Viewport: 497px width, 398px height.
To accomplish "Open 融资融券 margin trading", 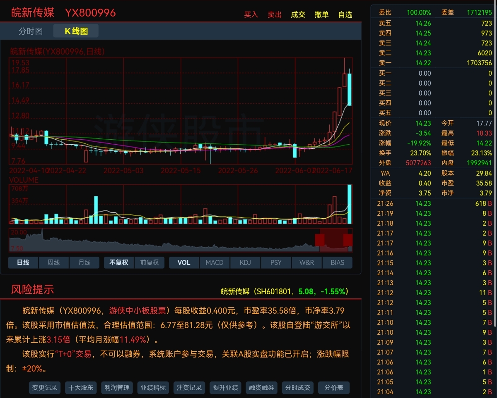I will 262,388.
